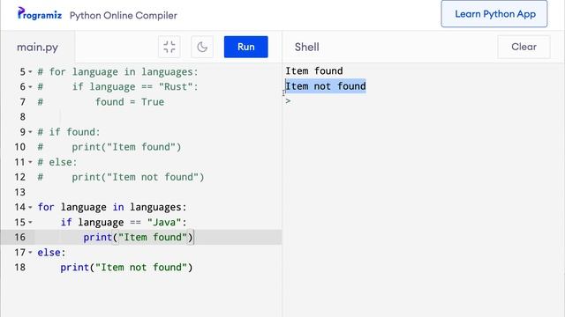Click the Shell panel label
565x317 pixels.
coord(306,47)
